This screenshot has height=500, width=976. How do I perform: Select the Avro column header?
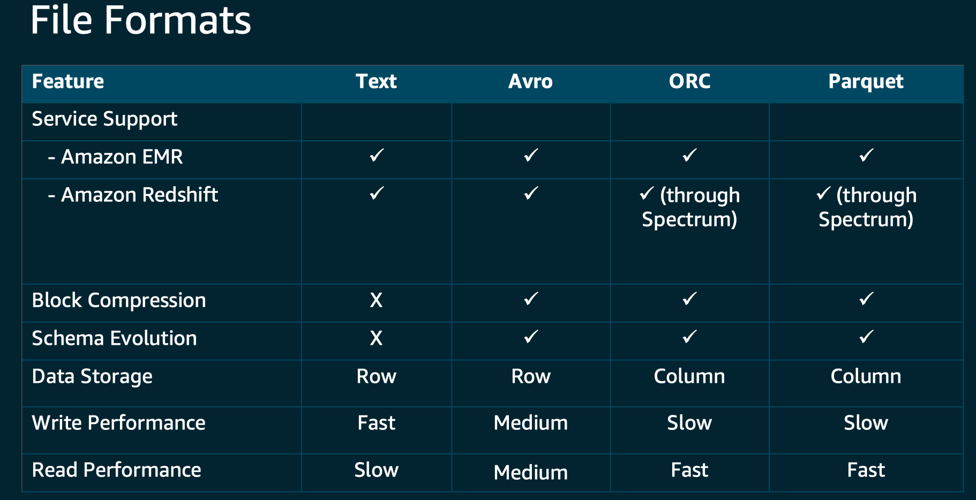point(530,82)
